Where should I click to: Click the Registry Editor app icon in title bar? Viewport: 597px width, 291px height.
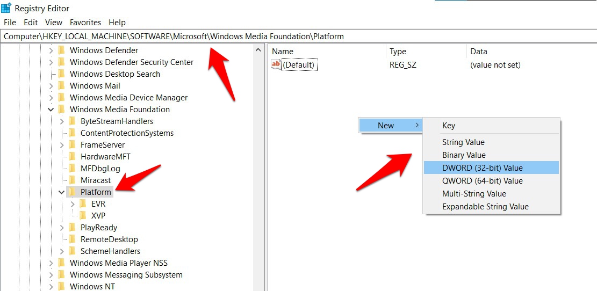[6, 8]
